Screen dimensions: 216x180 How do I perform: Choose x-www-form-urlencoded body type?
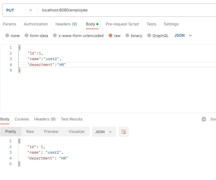click(x=55, y=35)
